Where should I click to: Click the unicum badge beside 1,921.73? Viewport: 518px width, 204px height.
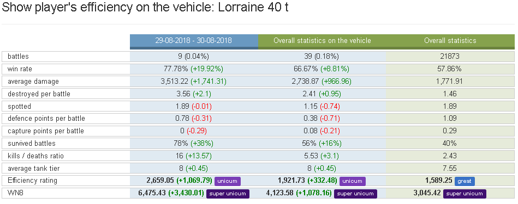[353, 181]
